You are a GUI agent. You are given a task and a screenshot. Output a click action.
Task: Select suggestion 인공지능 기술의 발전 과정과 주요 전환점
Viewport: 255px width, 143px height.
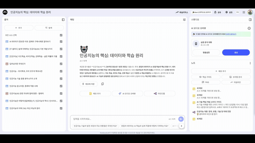[95, 126]
